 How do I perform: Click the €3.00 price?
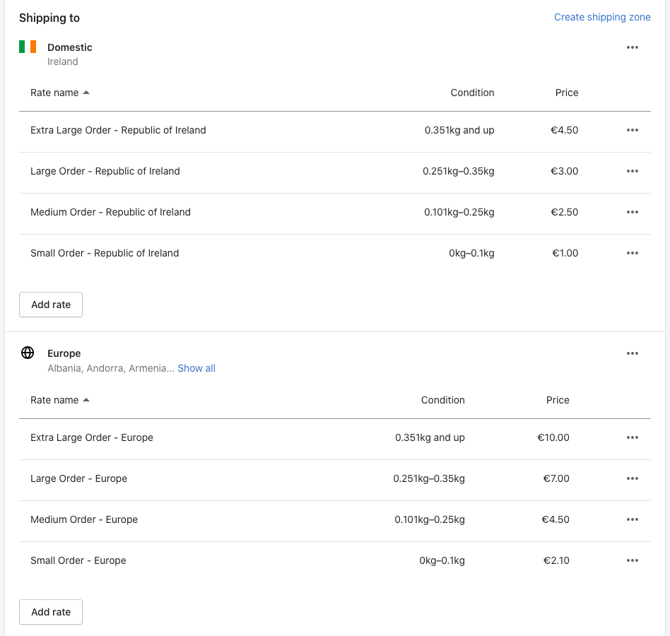coord(564,171)
